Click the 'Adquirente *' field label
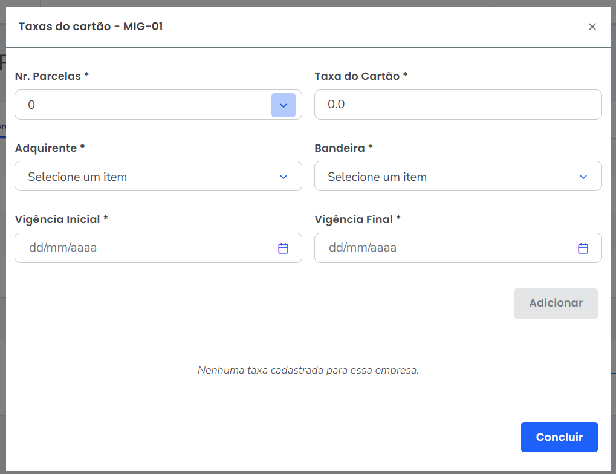The image size is (616, 474). (x=50, y=148)
